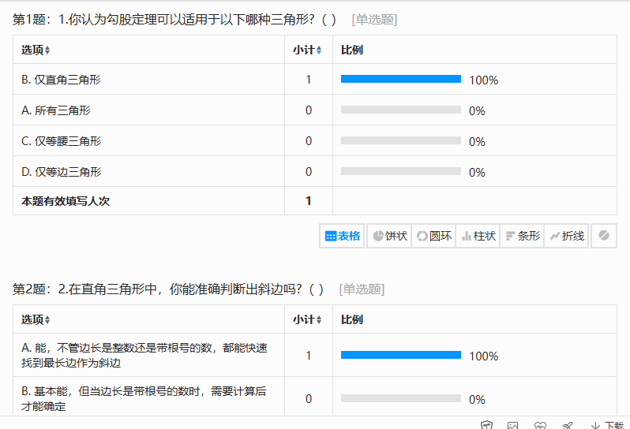Viewport: 630px width, 429px height.
Task: Click the shield icon in bottom bar
Action: [487, 425]
